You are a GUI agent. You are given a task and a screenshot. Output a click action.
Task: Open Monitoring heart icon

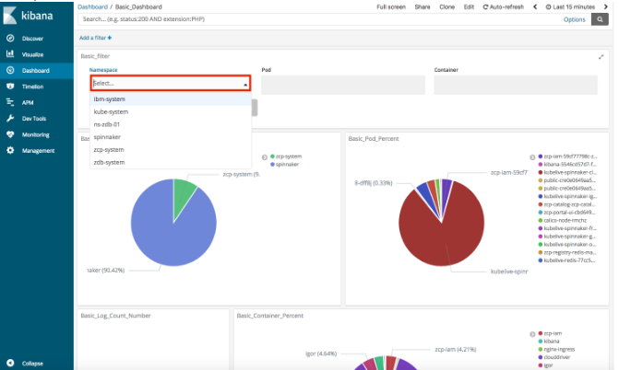click(10, 134)
